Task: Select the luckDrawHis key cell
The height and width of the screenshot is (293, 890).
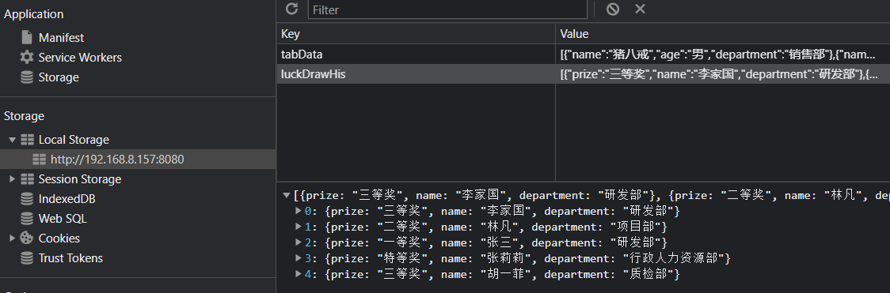Action: tap(416, 74)
